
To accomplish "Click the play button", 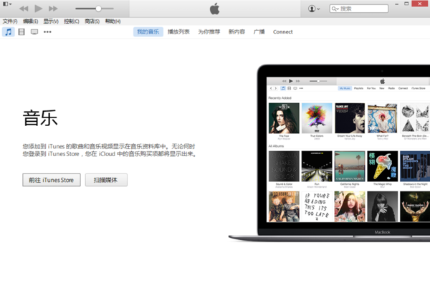I will (39, 9).
